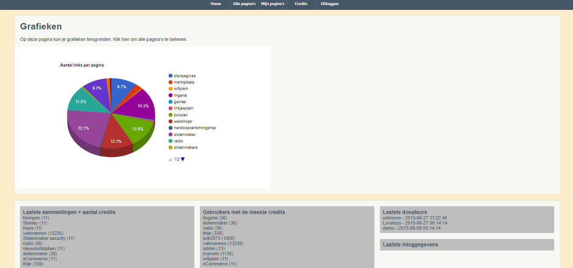The image size is (573, 268).
Task: Click Uitloggen to log out
Action: point(330,4)
